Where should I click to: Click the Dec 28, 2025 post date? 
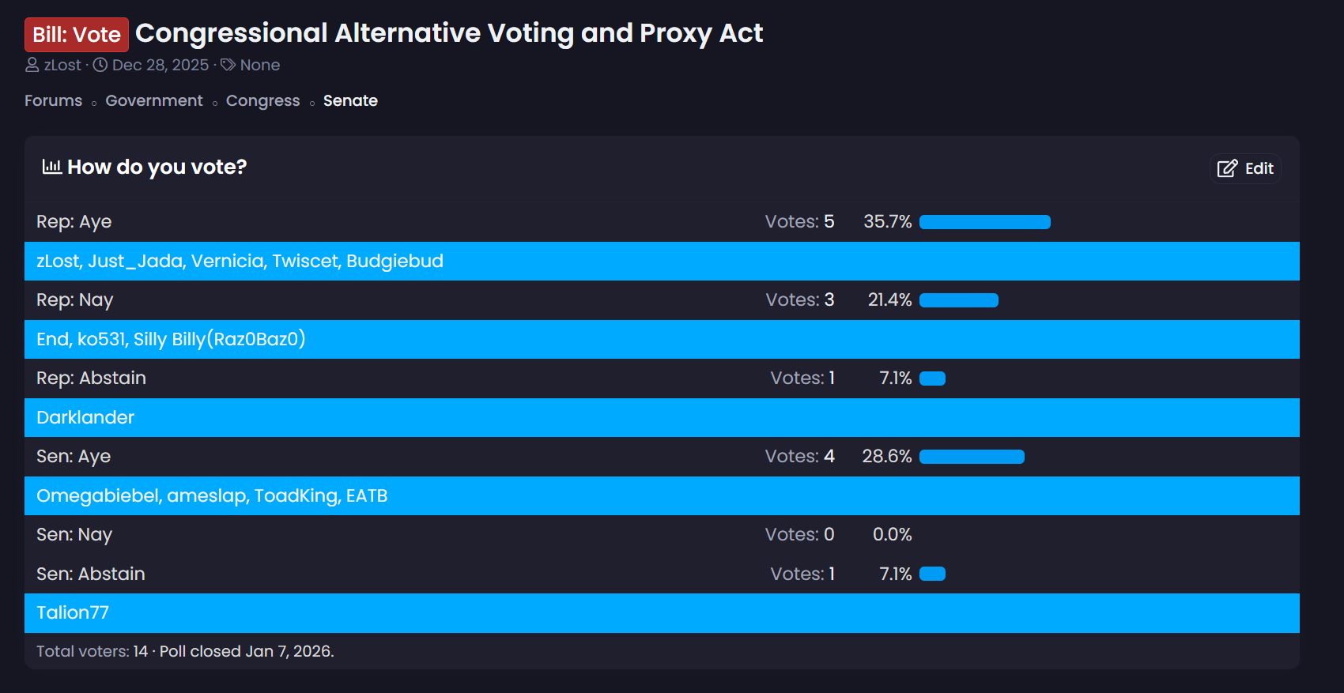pos(160,65)
